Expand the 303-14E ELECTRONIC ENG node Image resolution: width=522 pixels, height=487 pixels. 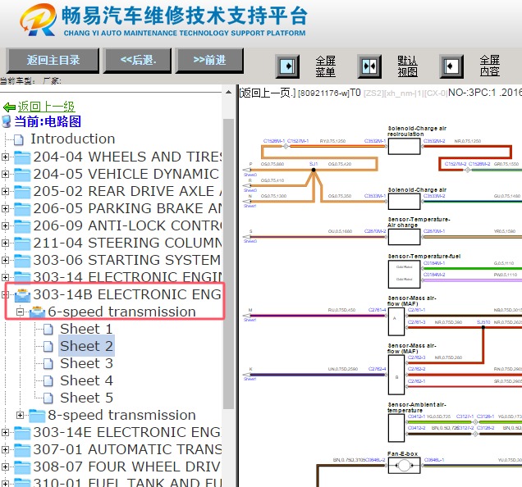pos(5,432)
